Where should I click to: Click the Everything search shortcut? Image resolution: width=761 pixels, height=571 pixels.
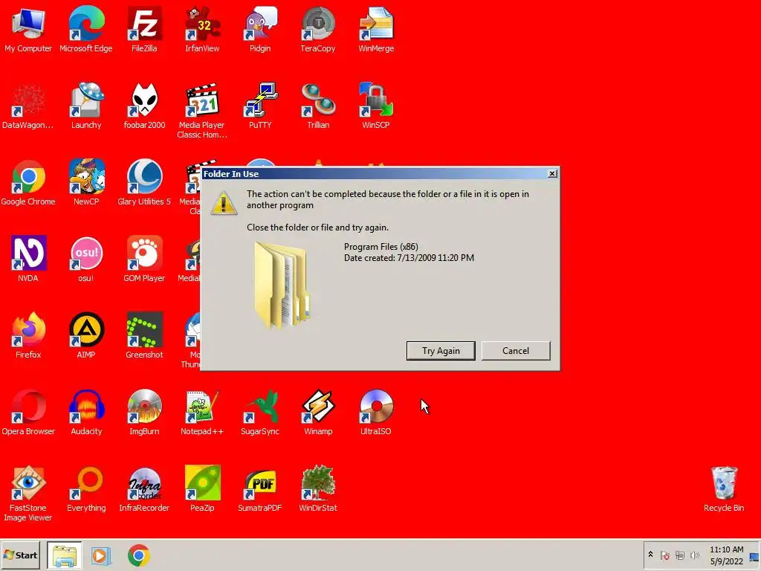pos(86,489)
